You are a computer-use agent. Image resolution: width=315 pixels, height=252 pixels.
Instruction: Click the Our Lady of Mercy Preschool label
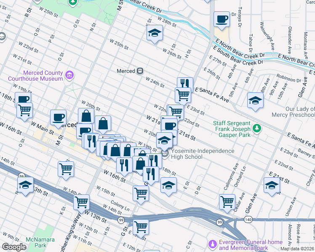[x=293, y=112]
